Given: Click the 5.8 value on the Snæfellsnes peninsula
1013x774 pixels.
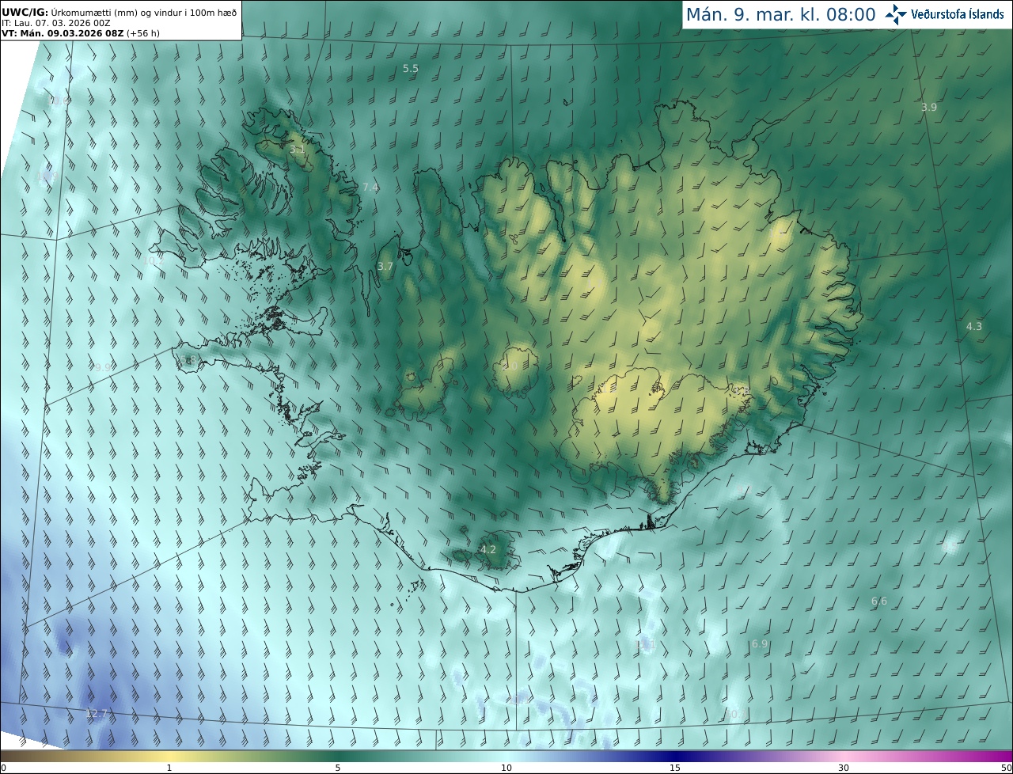Looking at the screenshot, I should [188, 360].
